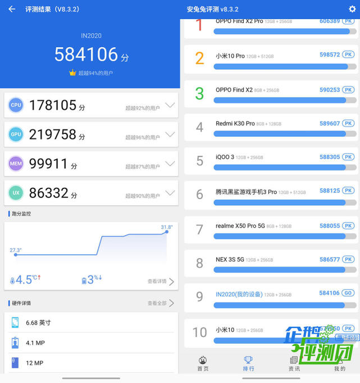Tap GPU score 219758
Viewport: 360px width, 383px height.
tap(53, 134)
